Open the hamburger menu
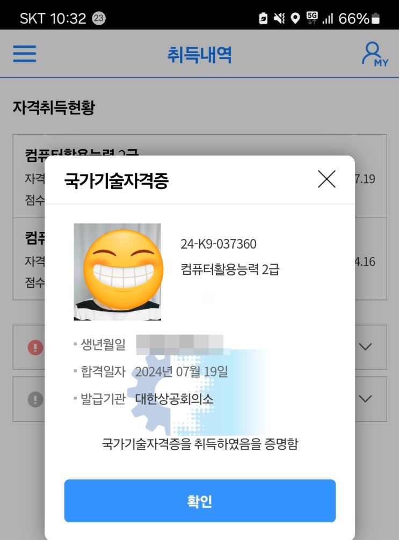The width and height of the screenshot is (399, 540). pyautogui.click(x=25, y=54)
